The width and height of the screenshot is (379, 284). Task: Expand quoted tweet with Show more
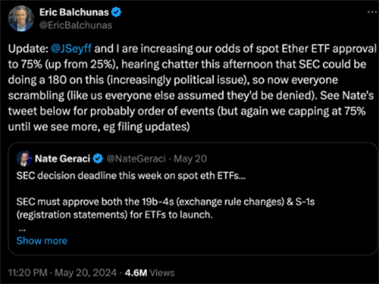[x=42, y=241]
